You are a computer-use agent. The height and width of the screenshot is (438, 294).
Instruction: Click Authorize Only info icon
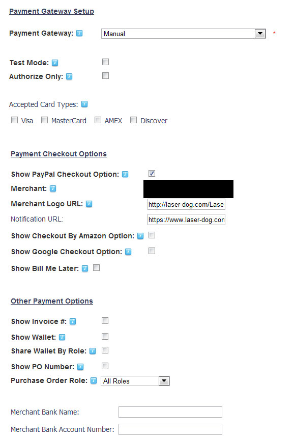(69, 76)
